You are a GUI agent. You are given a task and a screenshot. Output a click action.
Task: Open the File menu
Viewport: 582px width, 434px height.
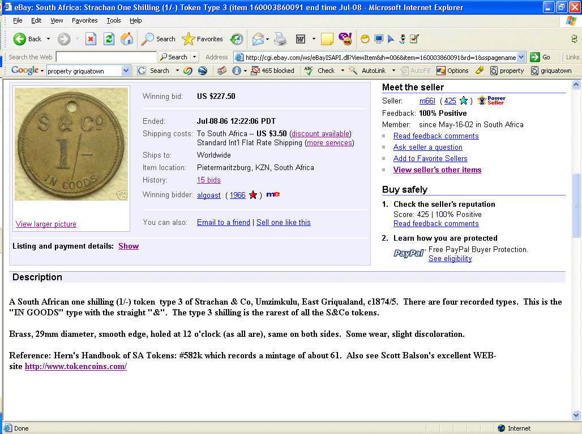18,20
